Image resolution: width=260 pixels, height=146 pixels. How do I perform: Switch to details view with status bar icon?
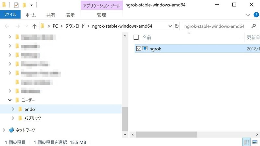(247, 142)
